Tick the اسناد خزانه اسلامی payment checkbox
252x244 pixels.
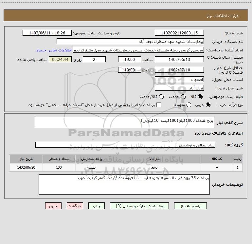point(159,105)
